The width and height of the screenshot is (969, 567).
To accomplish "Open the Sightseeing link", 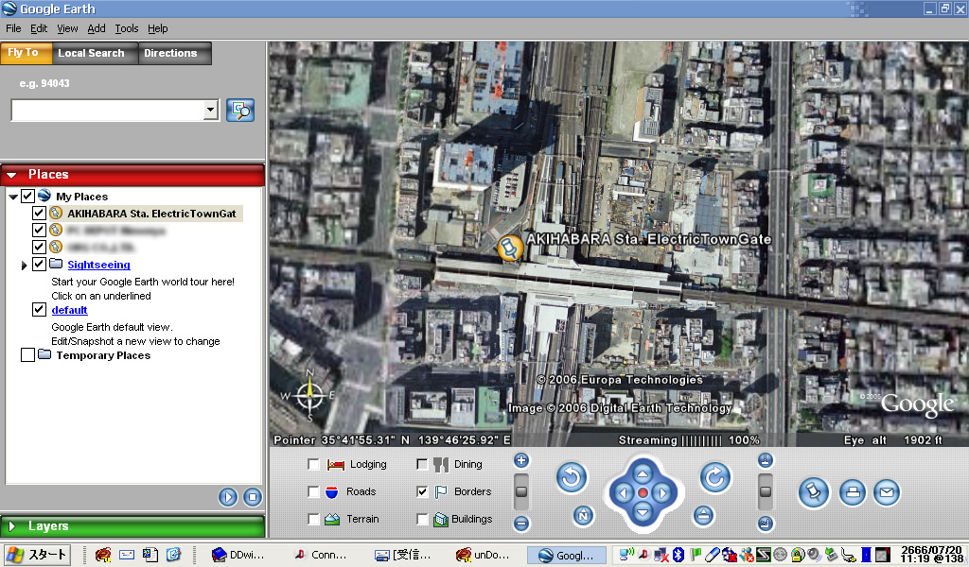I will point(98,265).
